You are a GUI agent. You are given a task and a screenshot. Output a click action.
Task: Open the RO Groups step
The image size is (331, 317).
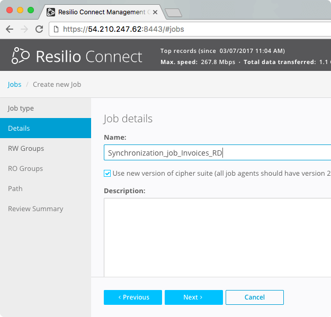pos(46,168)
